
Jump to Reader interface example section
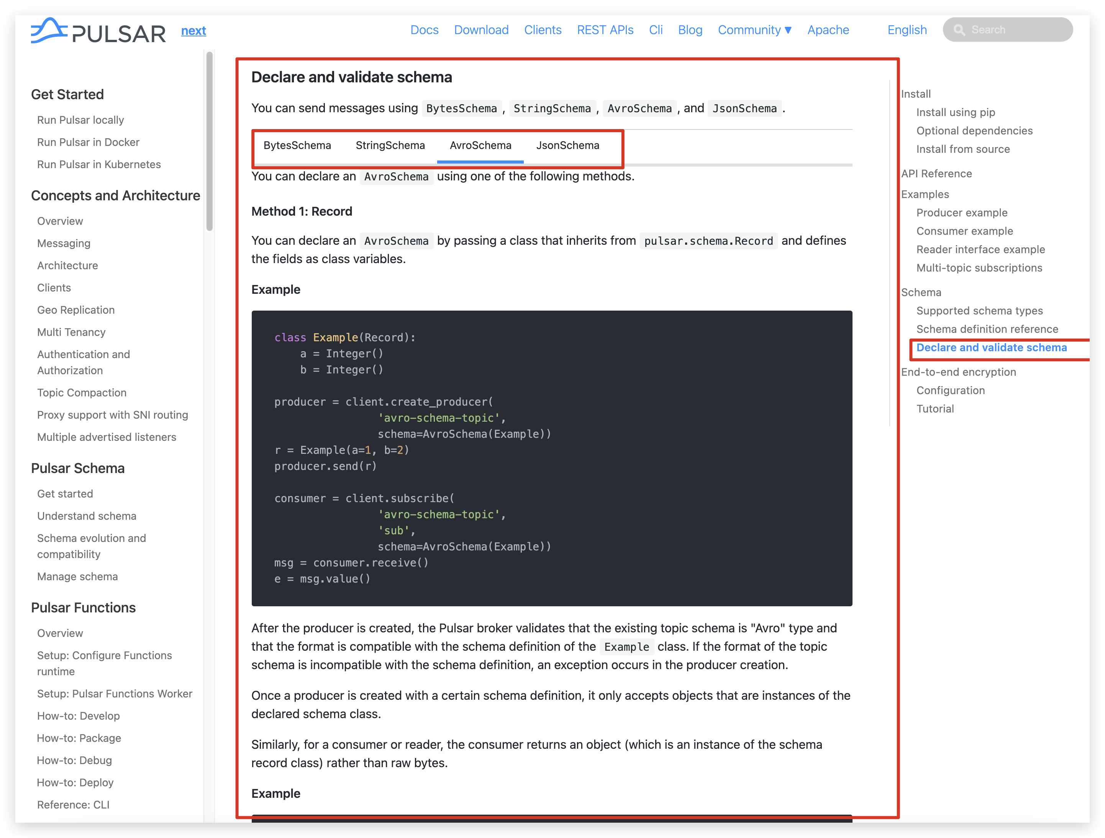(980, 250)
